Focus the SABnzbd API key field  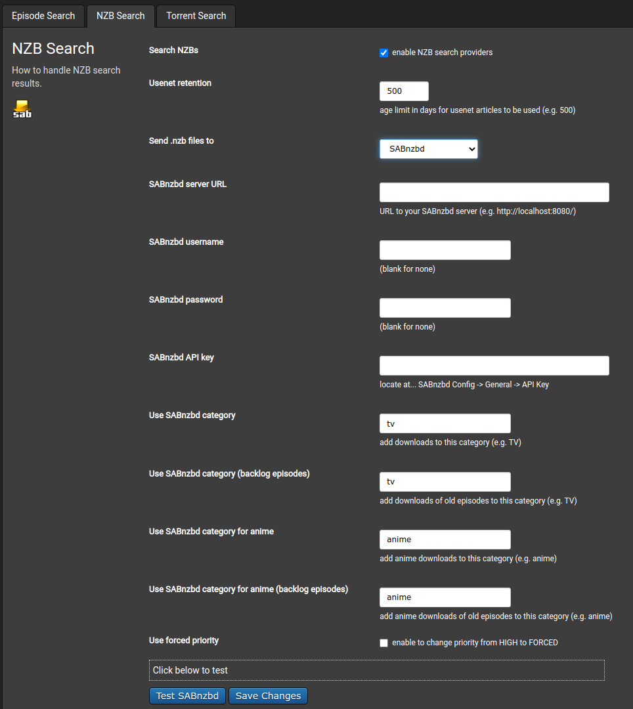tap(494, 366)
